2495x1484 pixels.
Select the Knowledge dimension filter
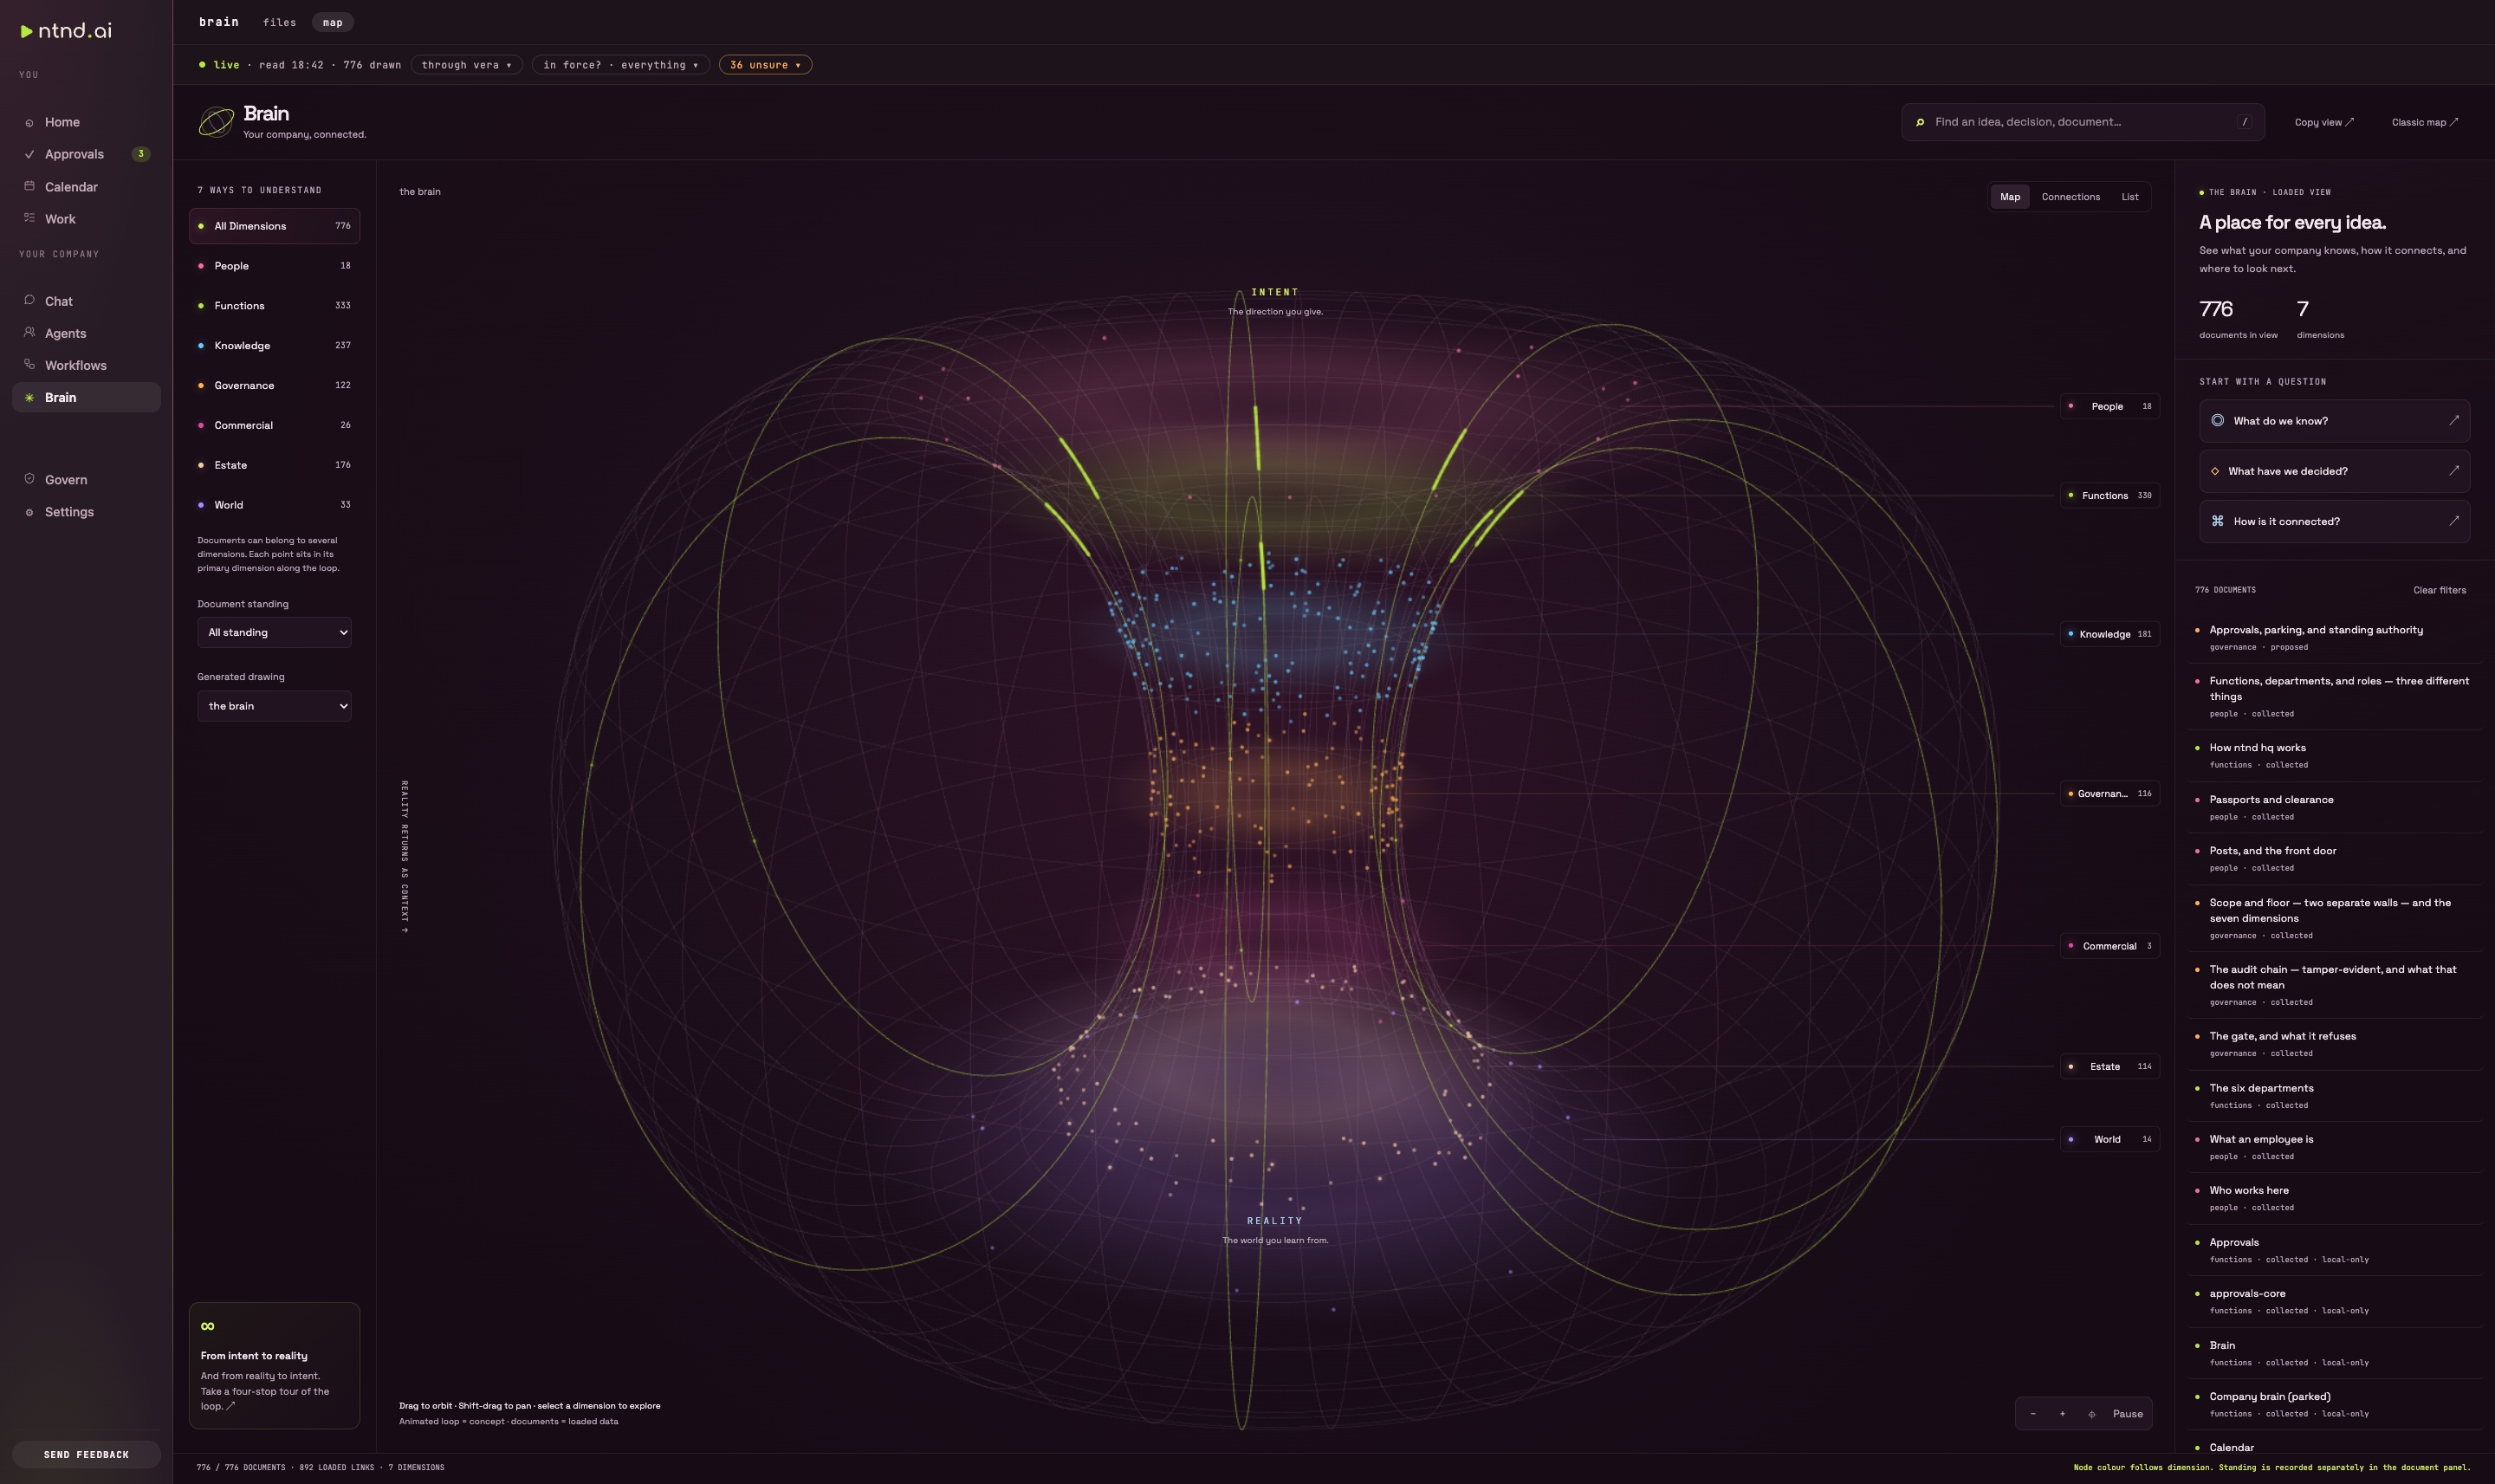point(274,346)
